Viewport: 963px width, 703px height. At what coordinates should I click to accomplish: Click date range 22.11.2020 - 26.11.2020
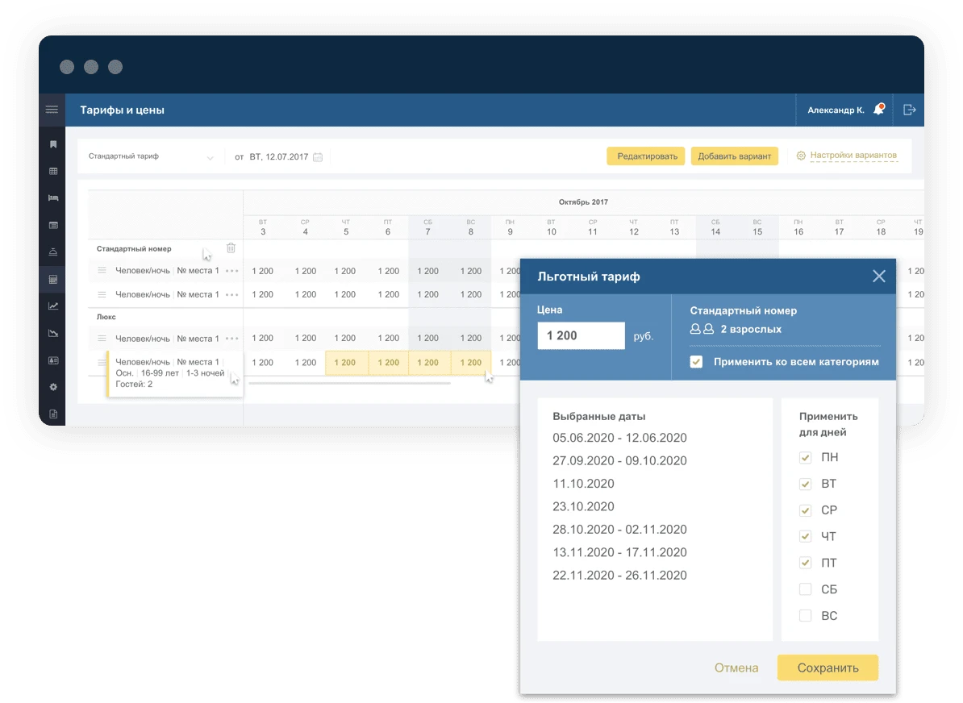tap(619, 576)
